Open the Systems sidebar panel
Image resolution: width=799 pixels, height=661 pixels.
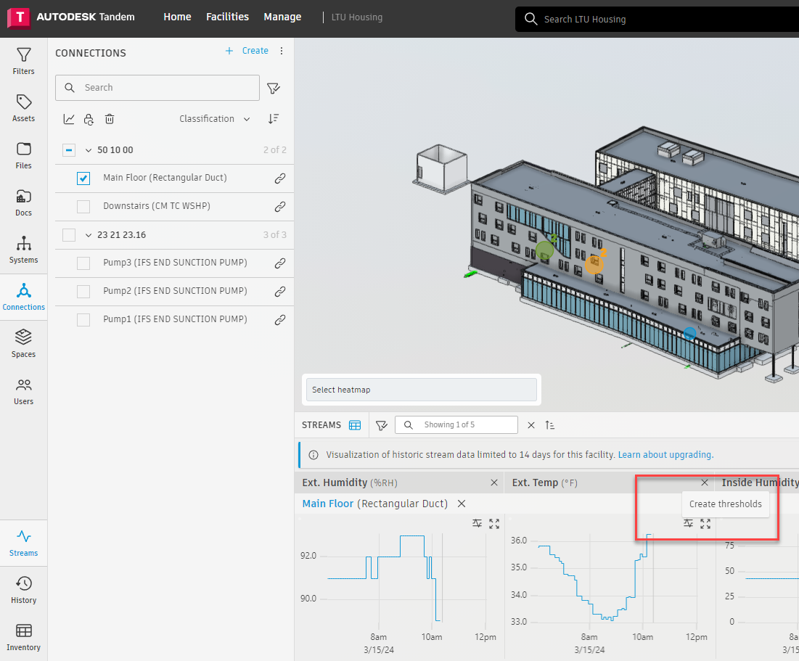click(x=23, y=250)
